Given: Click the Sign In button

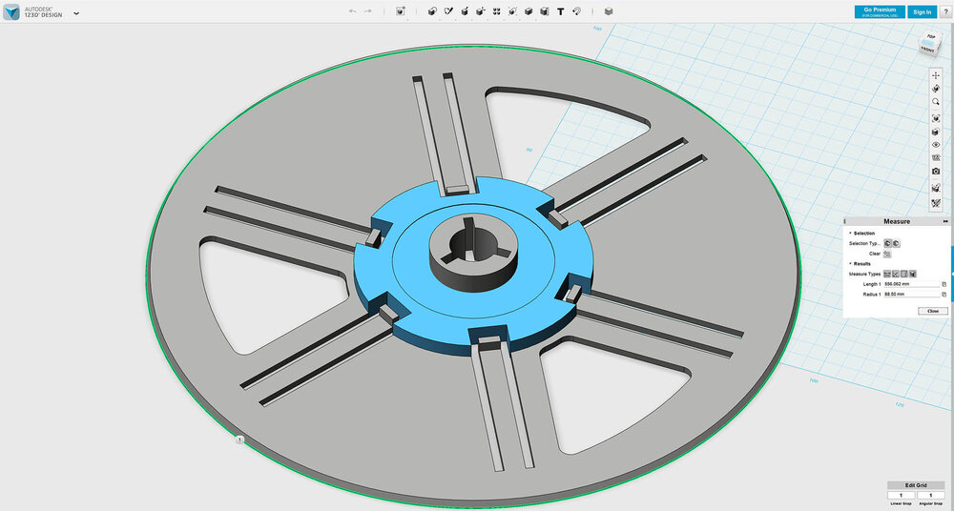Looking at the screenshot, I should (x=921, y=11).
